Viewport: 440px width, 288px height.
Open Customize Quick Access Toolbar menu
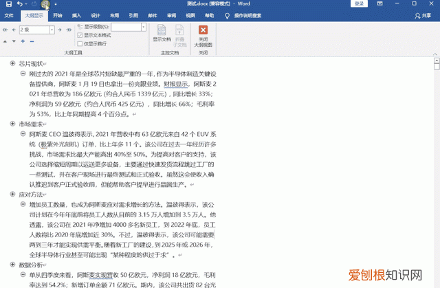56,4
